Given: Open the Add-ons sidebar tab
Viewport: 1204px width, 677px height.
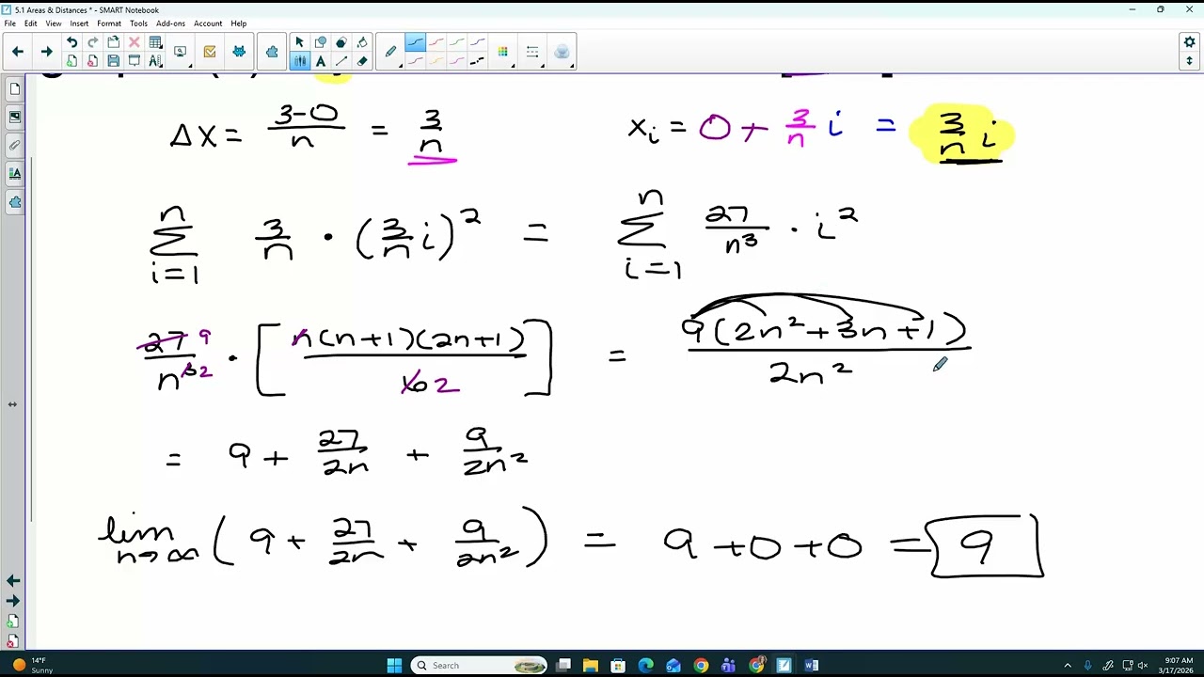Looking at the screenshot, I should (14, 202).
